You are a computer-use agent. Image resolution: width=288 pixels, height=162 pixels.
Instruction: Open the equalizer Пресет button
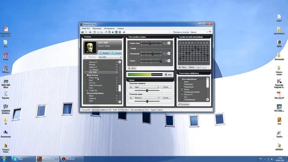(x=191, y=67)
